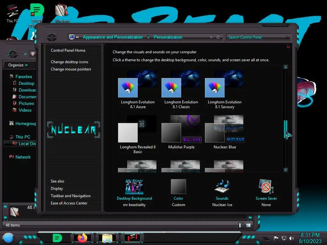Open the Sounds settings icon
Image resolution: width=327 pixels, height=245 pixels.
click(x=222, y=186)
